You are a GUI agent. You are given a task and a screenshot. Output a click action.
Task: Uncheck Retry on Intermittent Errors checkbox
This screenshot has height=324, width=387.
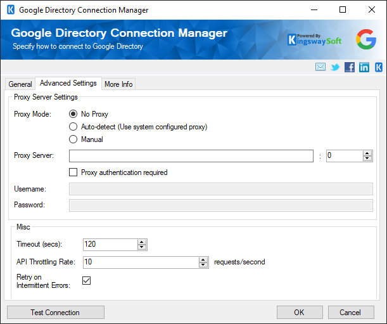pos(86,280)
